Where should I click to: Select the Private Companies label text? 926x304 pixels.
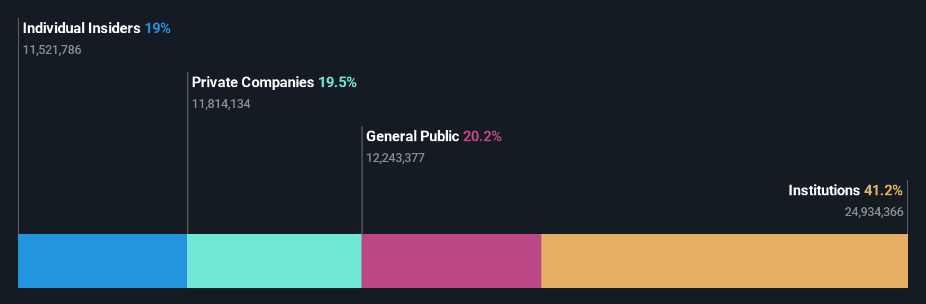[253, 82]
